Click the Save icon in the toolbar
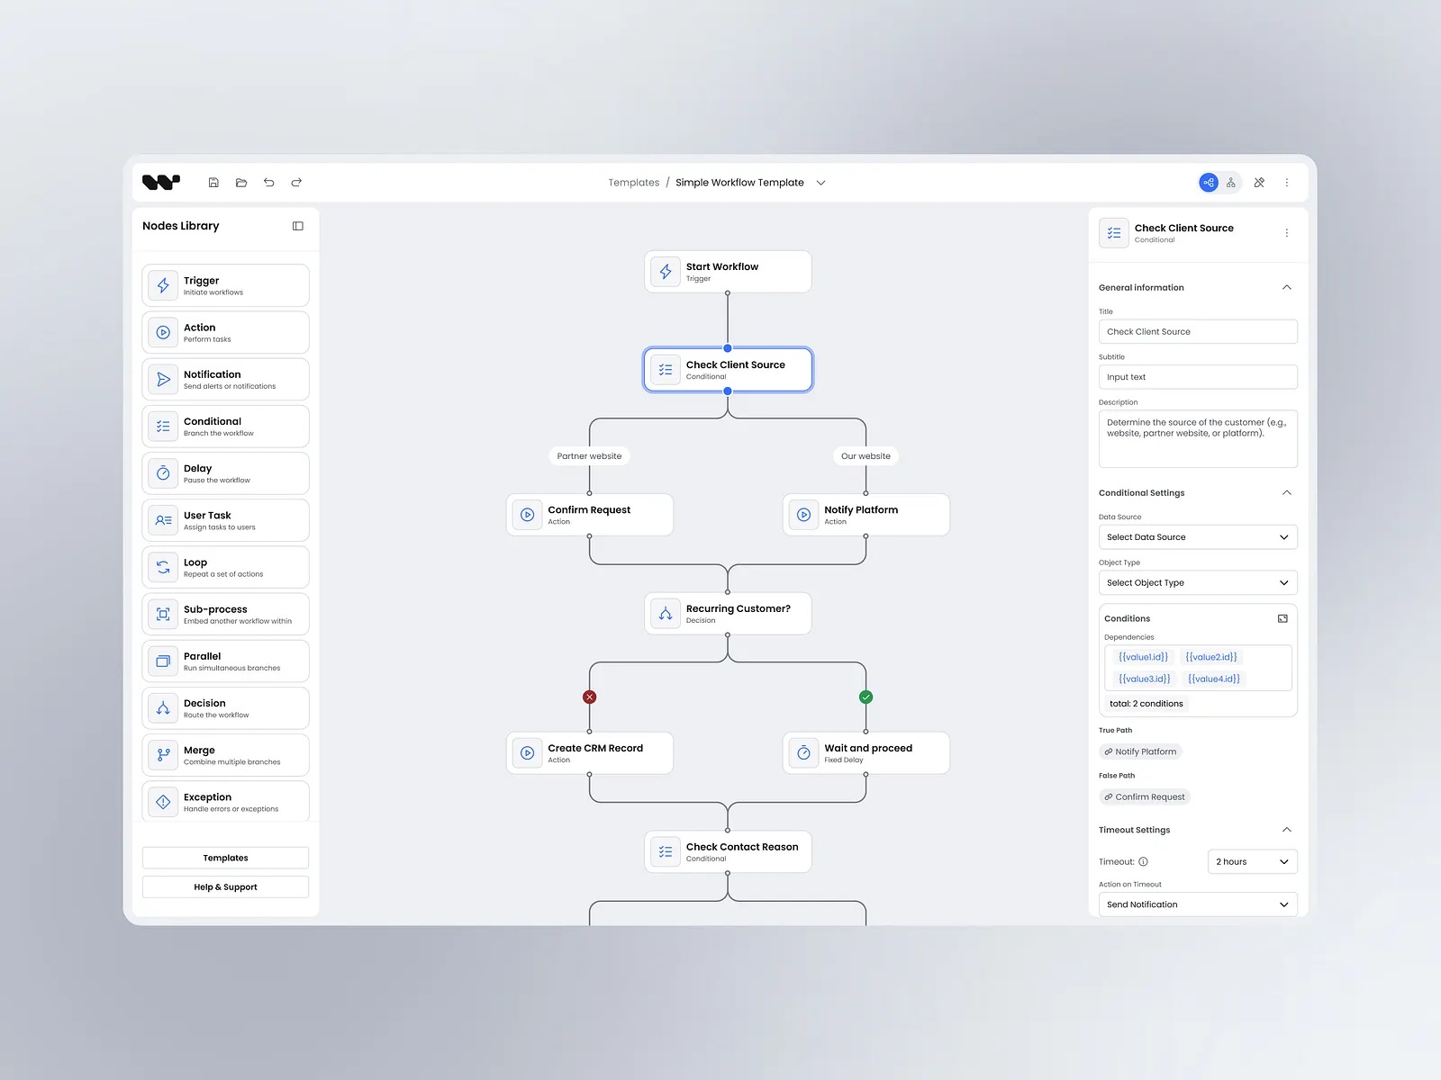This screenshot has width=1441, height=1080. coord(213,182)
